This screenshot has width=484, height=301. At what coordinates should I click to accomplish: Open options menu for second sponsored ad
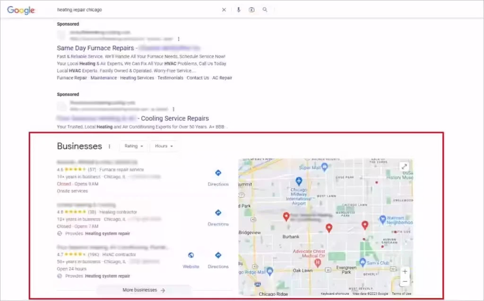point(173,109)
